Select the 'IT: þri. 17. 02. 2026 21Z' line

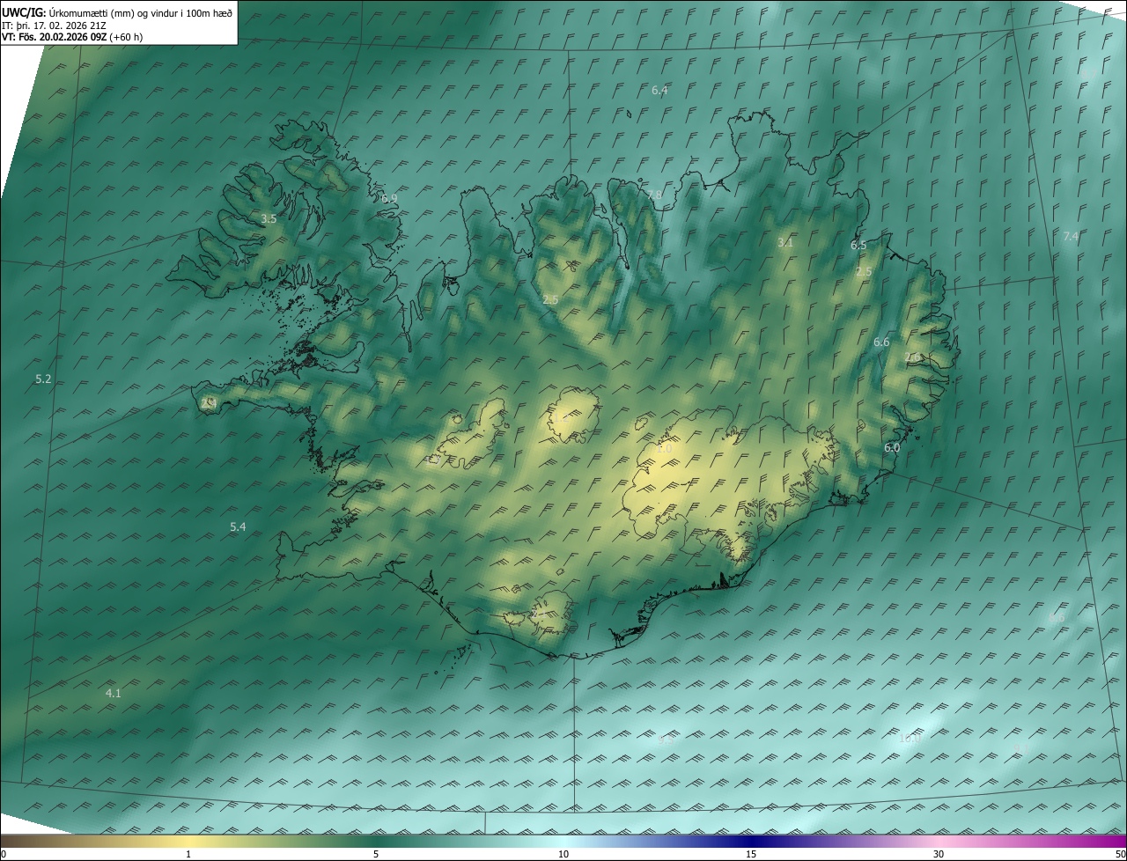[x=55, y=25]
